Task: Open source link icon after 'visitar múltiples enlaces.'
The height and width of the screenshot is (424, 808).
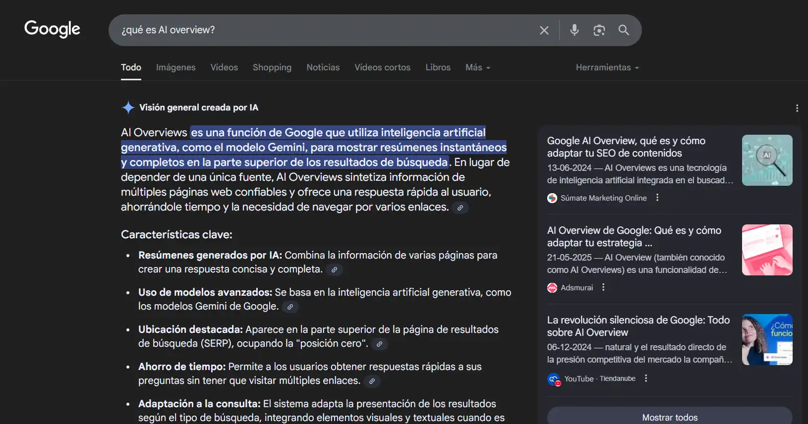Action: click(372, 381)
